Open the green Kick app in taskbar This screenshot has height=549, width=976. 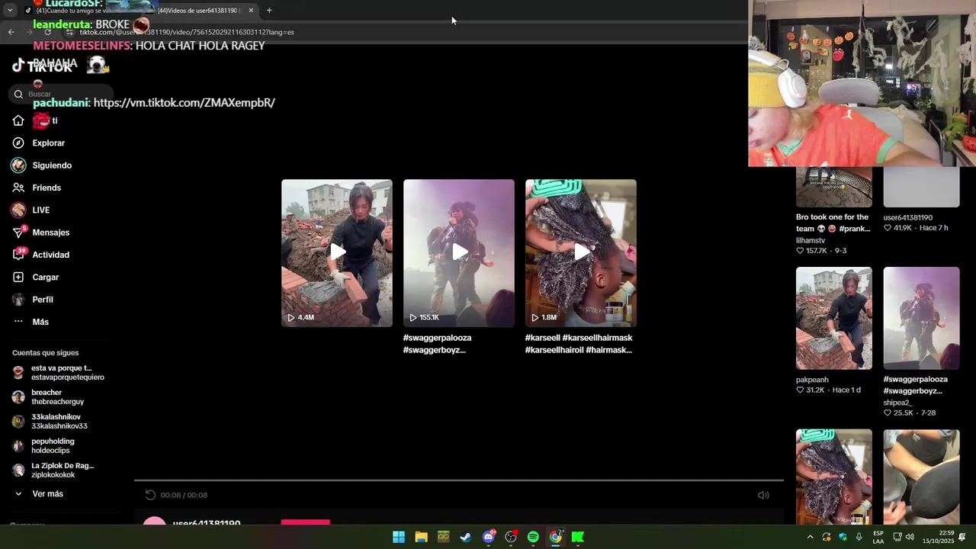pyautogui.click(x=578, y=537)
